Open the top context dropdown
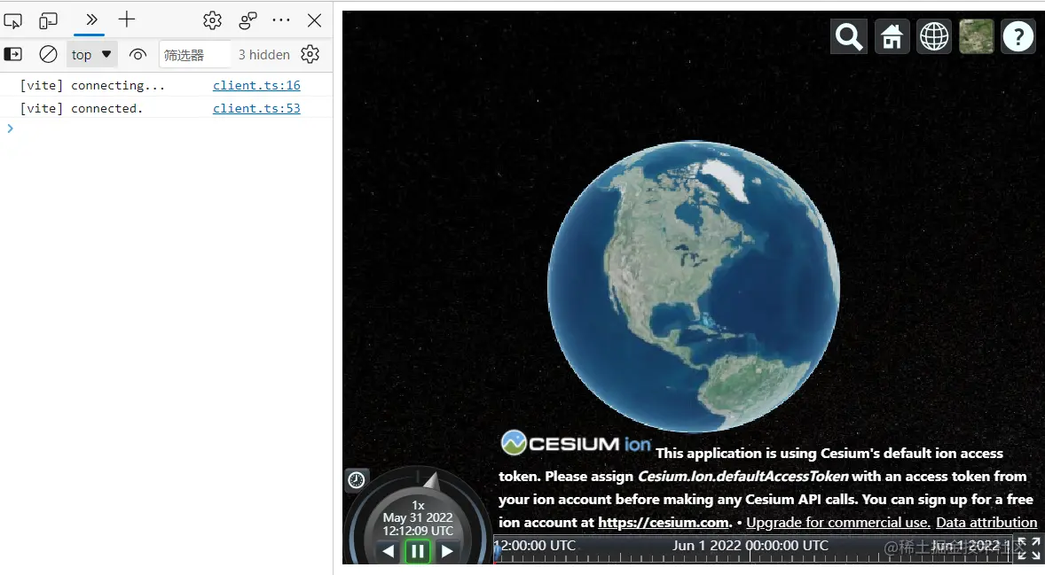The image size is (1045, 575). tap(92, 55)
